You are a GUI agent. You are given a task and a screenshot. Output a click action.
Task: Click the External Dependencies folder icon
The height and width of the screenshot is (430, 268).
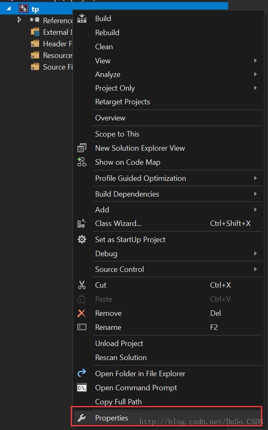[35, 32]
